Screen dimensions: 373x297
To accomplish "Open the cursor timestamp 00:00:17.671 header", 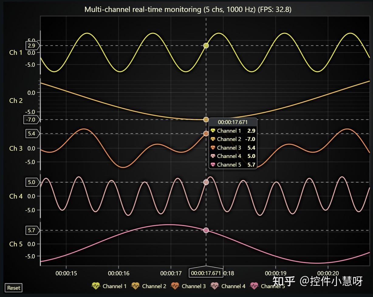I will [x=233, y=122].
